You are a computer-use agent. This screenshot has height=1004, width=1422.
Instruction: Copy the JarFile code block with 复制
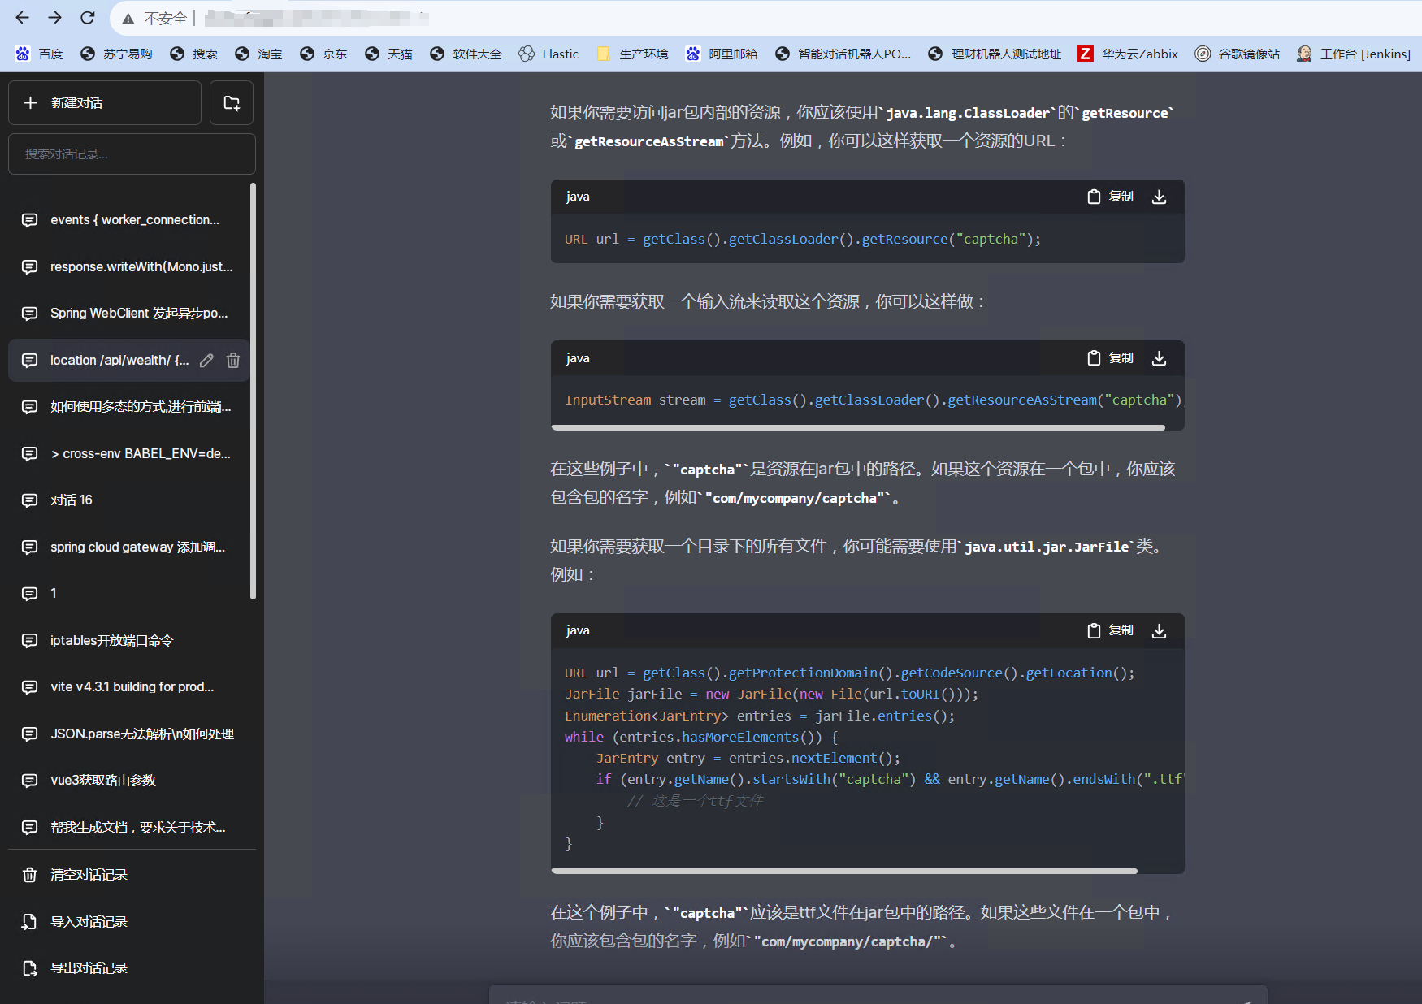pos(1111,630)
